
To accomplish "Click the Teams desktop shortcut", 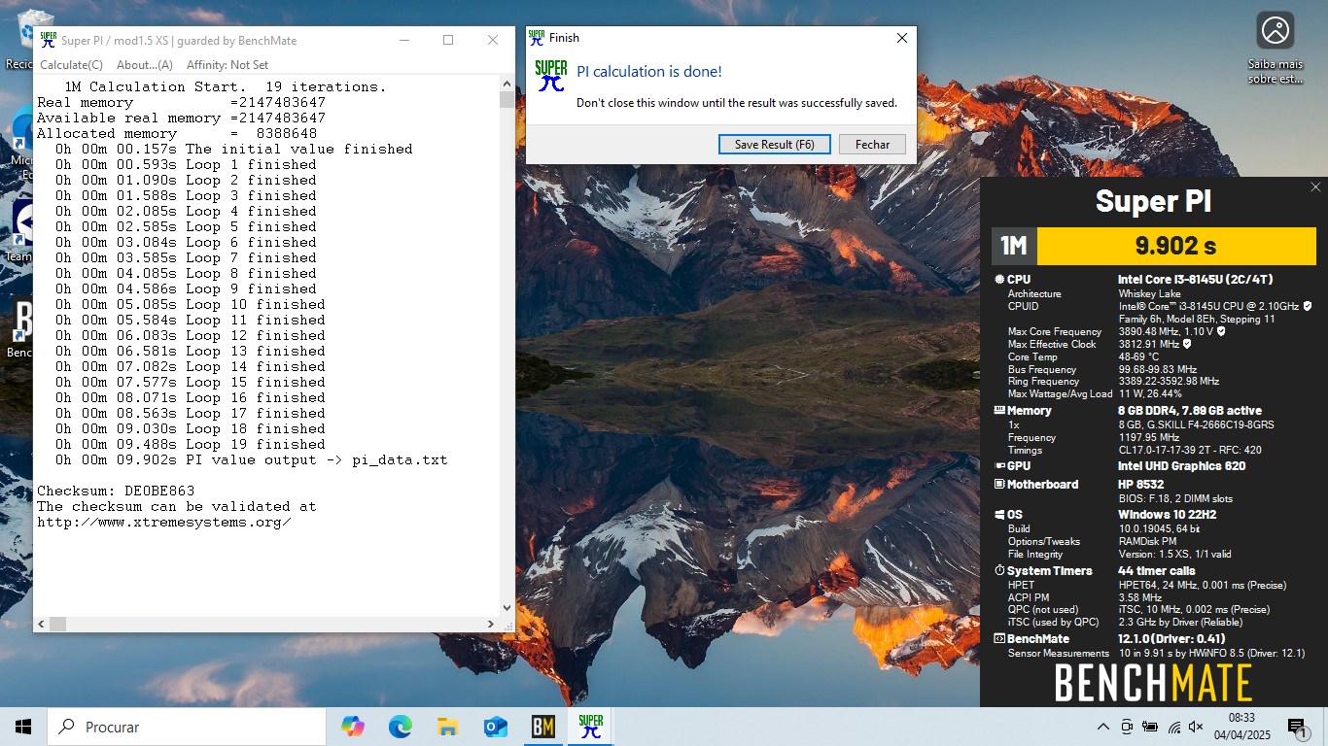I will [21, 231].
